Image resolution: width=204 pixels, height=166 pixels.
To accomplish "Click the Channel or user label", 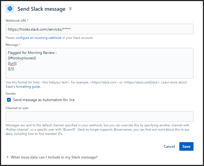I will click(17, 108).
